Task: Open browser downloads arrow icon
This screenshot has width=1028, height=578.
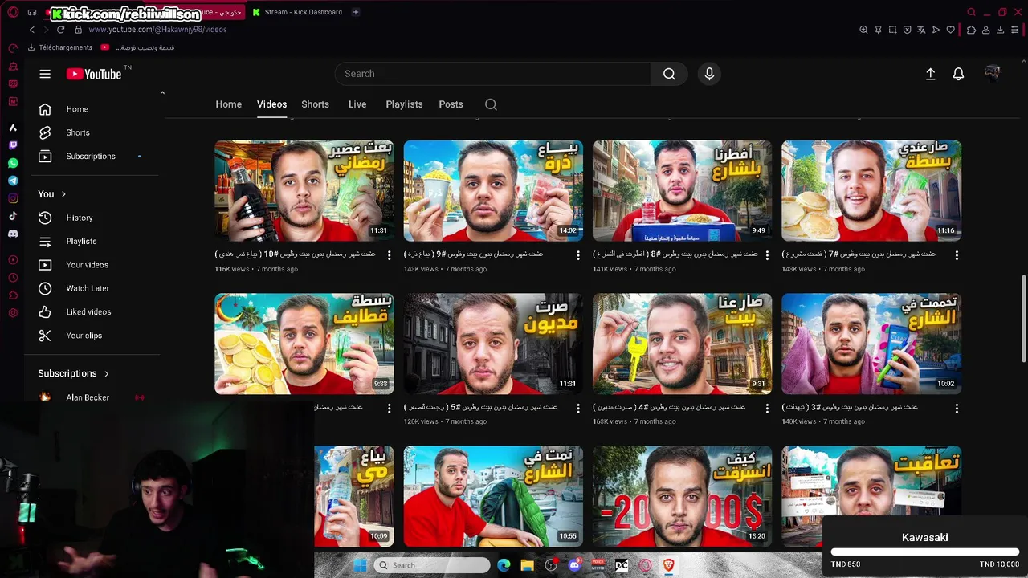Action: pyautogui.click(x=1000, y=30)
